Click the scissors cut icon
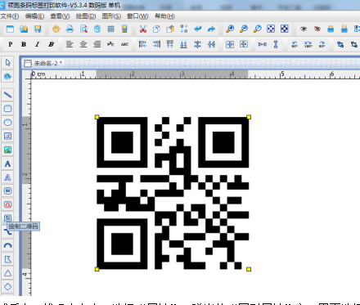The width and height of the screenshot is (360, 305). [142, 29]
